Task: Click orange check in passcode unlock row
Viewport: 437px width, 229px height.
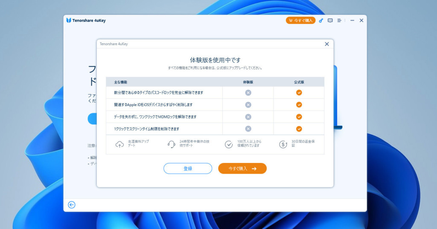Action: pos(299,92)
